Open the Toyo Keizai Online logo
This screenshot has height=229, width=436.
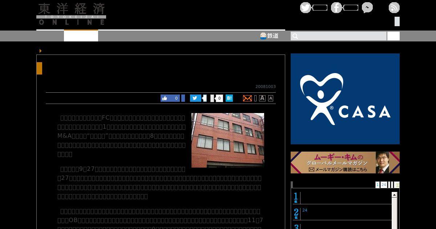[71, 14]
